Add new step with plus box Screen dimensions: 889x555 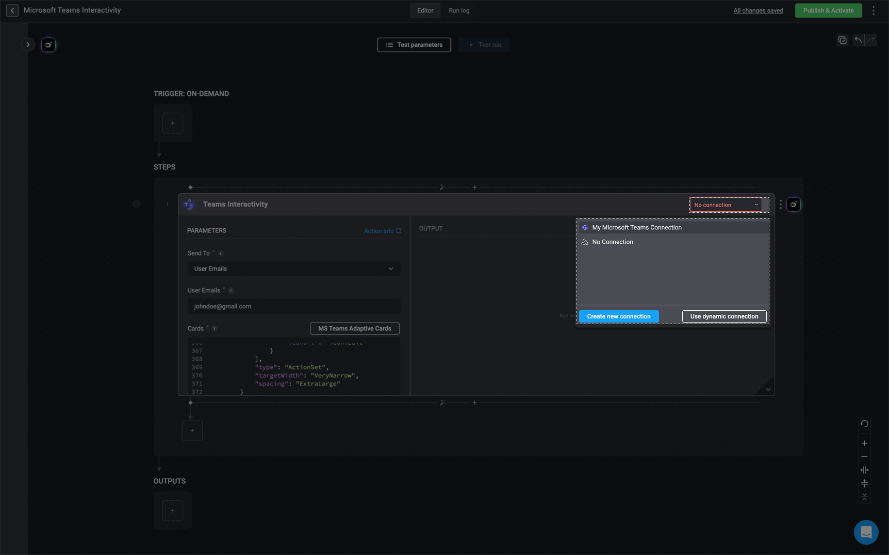192,431
